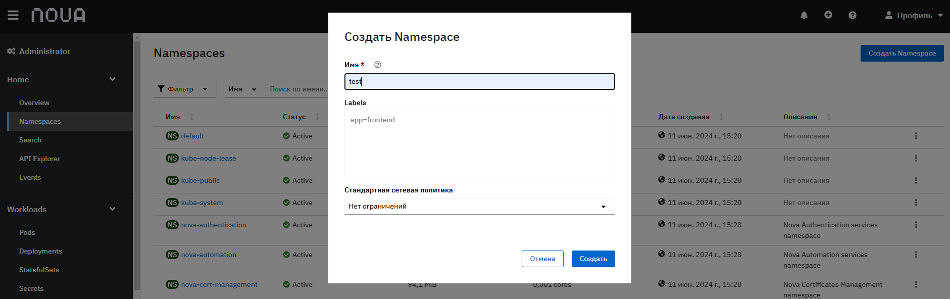950x299 pixels.
Task: Expand the Профиль user menu
Action: tap(914, 16)
